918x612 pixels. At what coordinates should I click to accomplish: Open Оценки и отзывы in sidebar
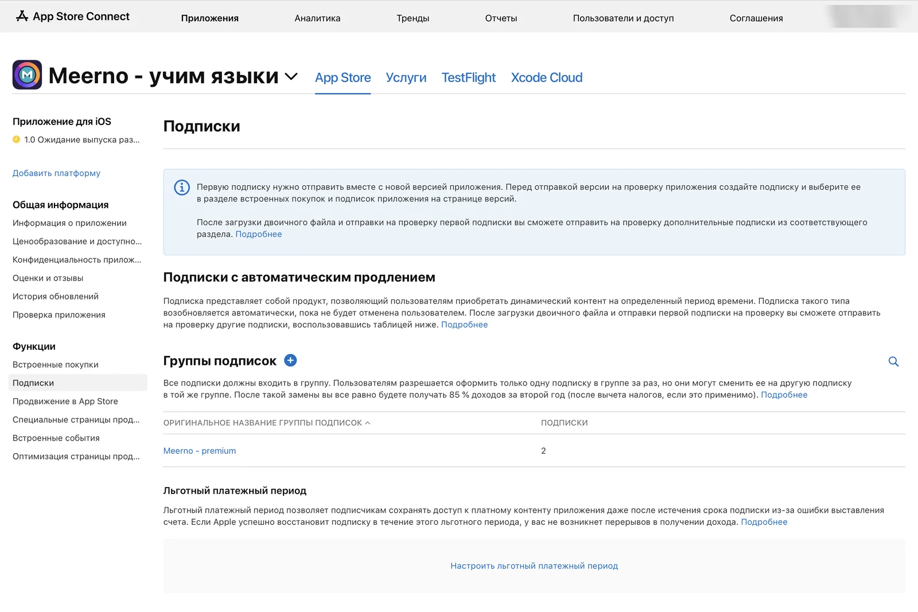[48, 278]
